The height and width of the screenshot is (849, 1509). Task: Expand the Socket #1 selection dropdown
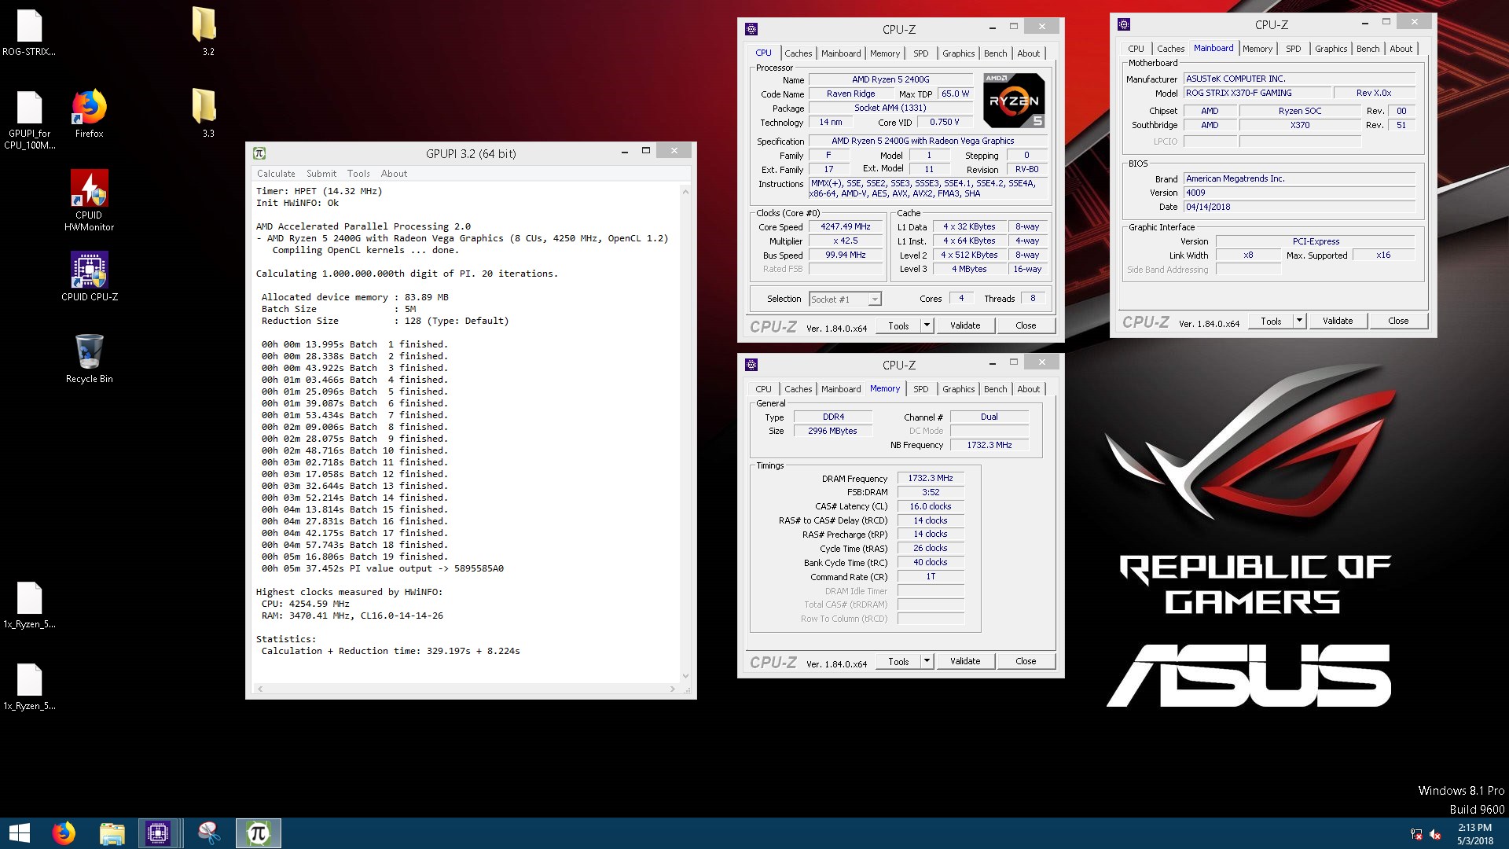coord(874,299)
